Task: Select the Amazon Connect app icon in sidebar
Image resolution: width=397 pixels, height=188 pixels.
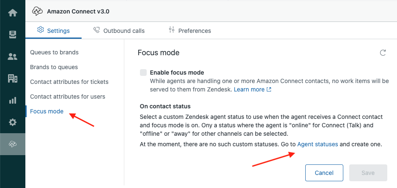Action: tap(13, 144)
